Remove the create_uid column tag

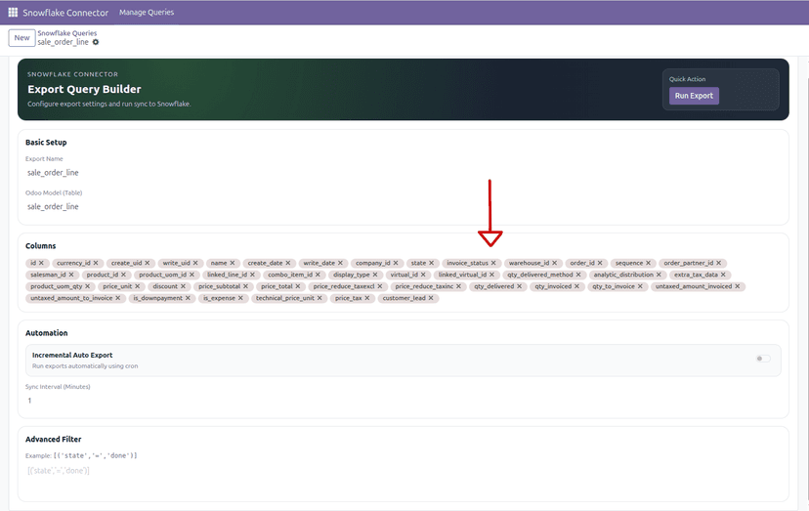click(x=147, y=263)
